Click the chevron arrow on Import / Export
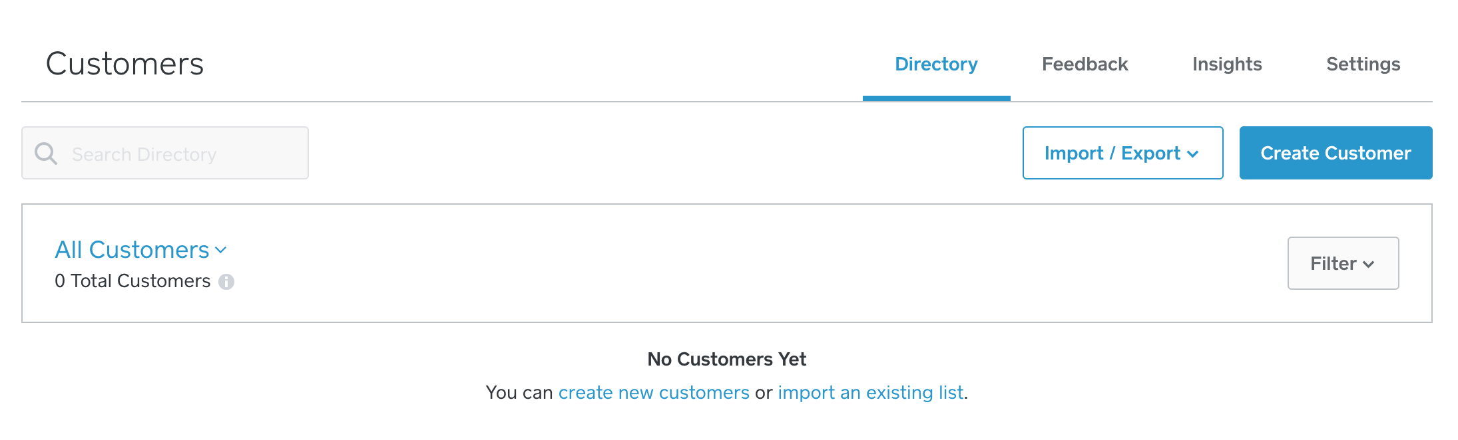 pyautogui.click(x=1192, y=154)
